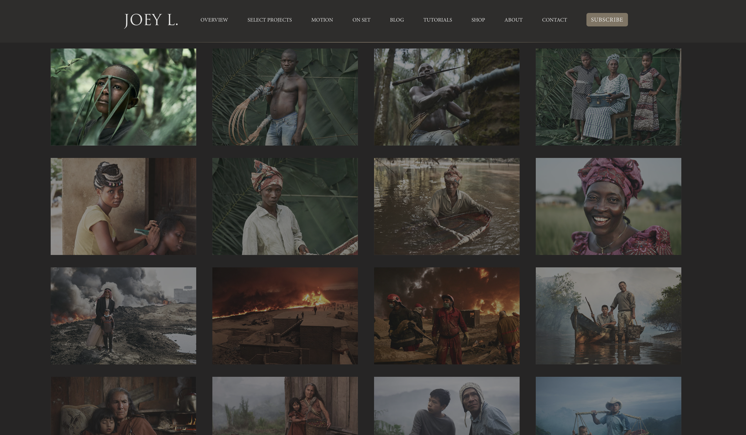Open photo of men beside canoe
Screen dimensions: 746x435
coord(608,316)
